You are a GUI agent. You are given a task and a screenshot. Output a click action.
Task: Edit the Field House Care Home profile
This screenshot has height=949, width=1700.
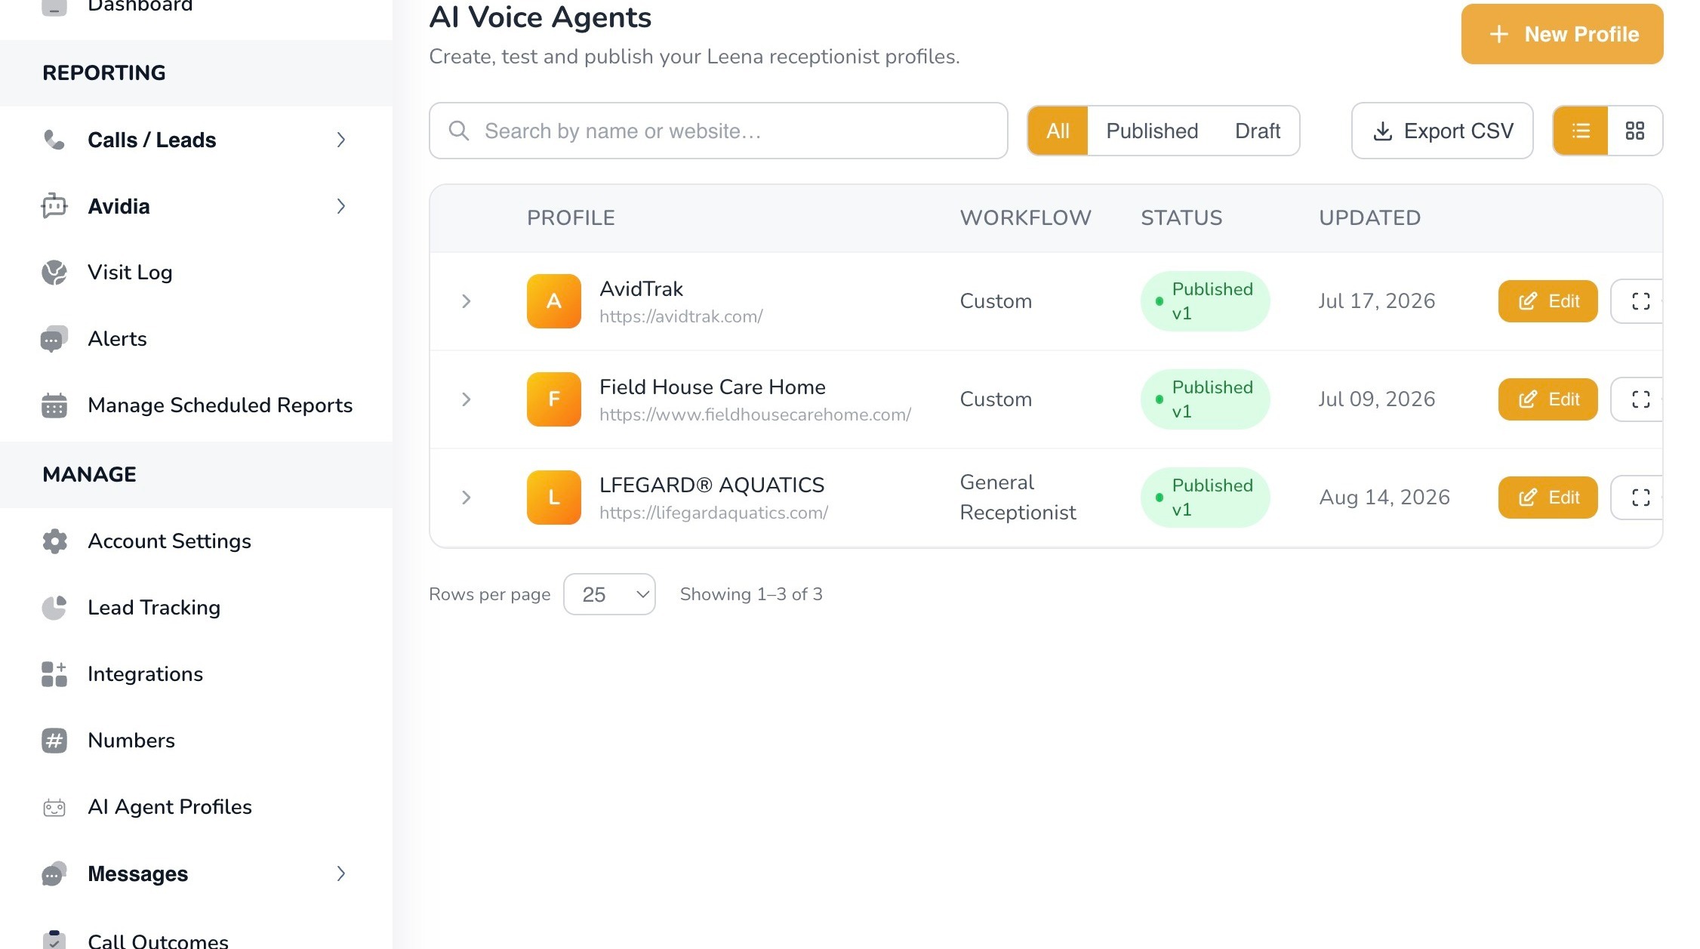pos(1548,399)
